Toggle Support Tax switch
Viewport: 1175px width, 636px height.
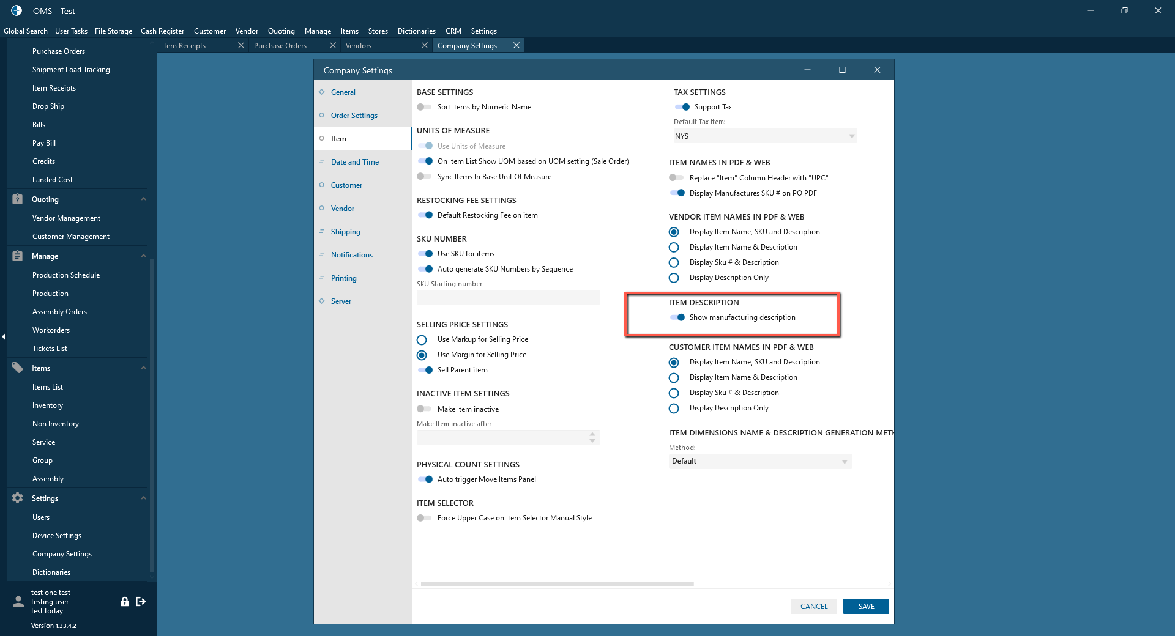(x=682, y=107)
